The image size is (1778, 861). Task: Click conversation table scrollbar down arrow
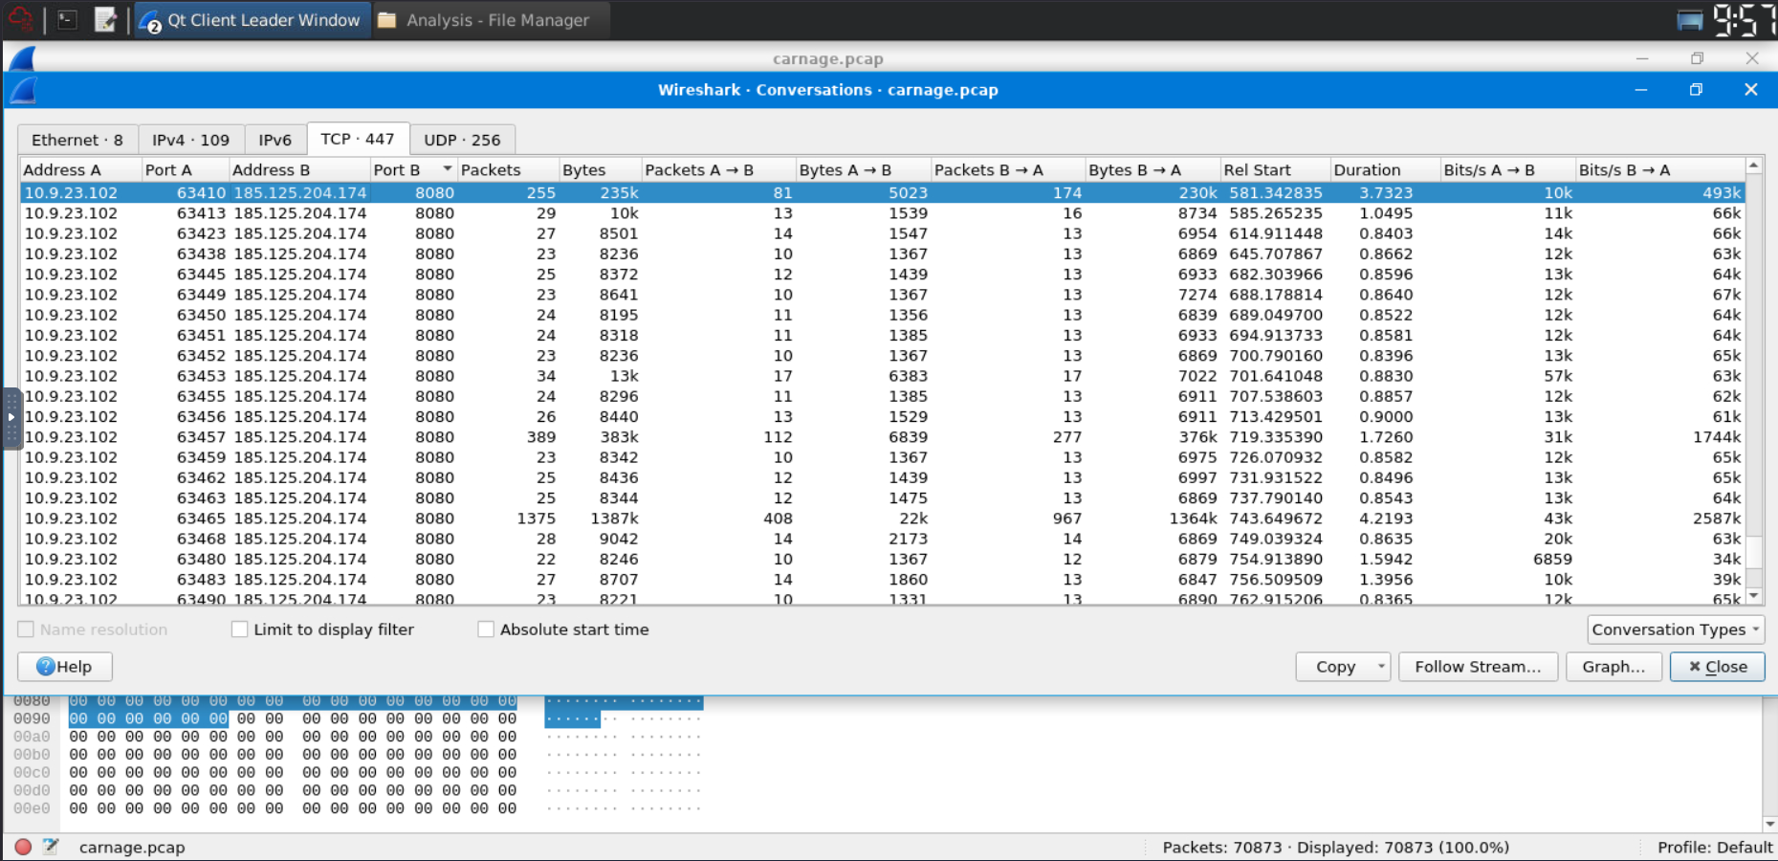(x=1754, y=595)
